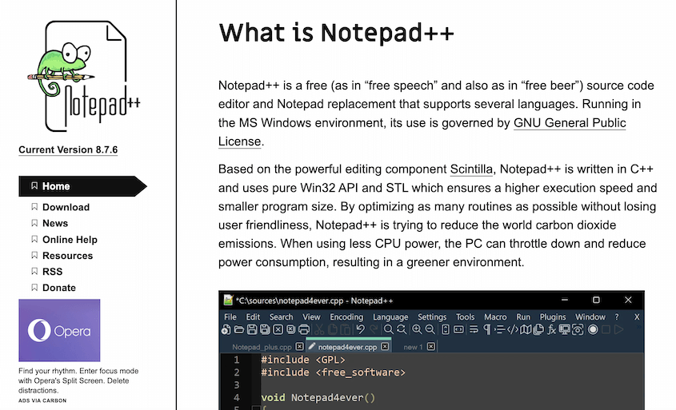Image resolution: width=676 pixels, height=410 pixels.
Task: Go to the Home sidebar link
Action: 82,186
